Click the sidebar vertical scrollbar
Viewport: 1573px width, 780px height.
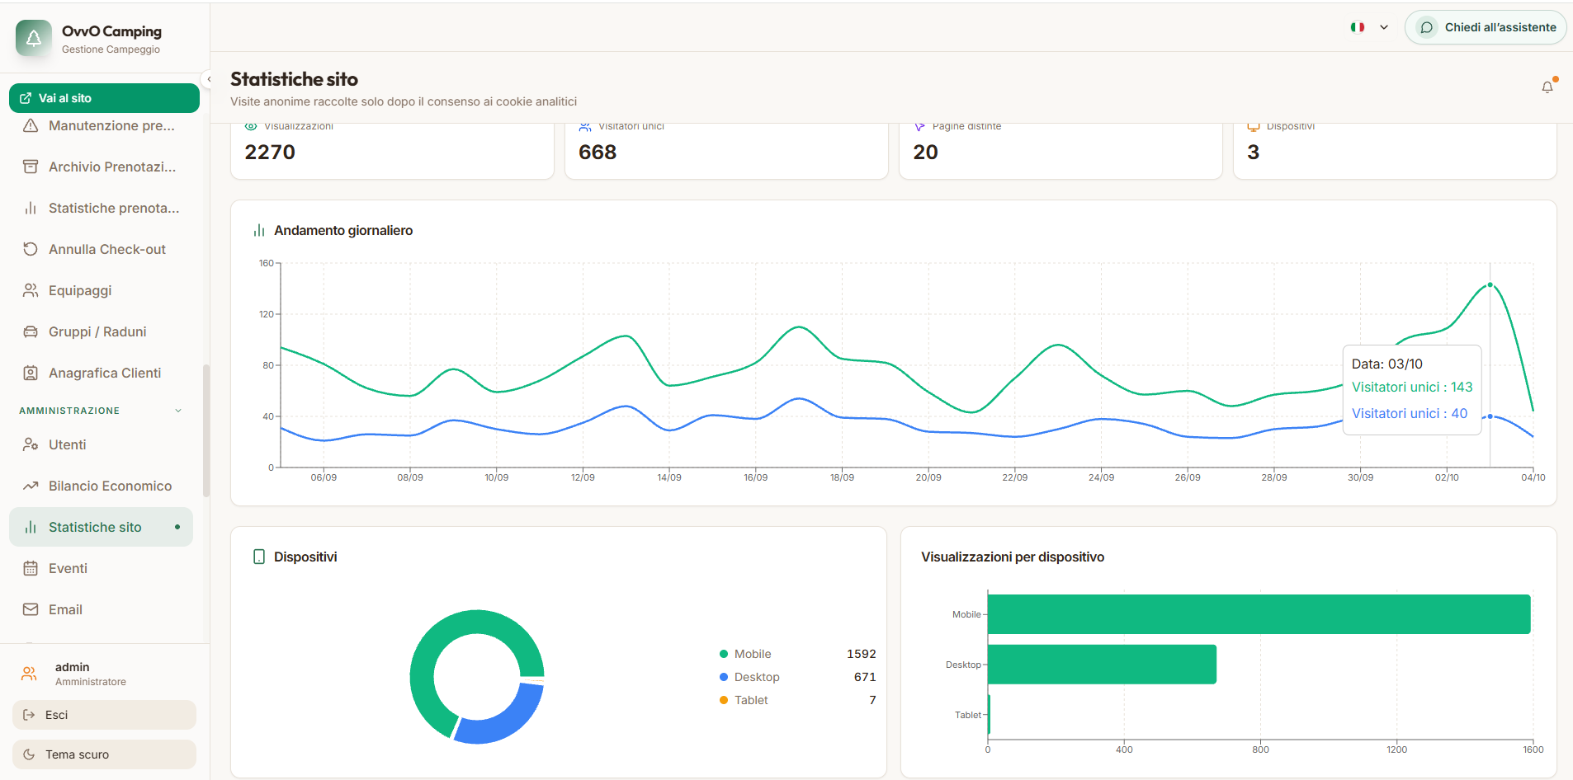pos(206,430)
